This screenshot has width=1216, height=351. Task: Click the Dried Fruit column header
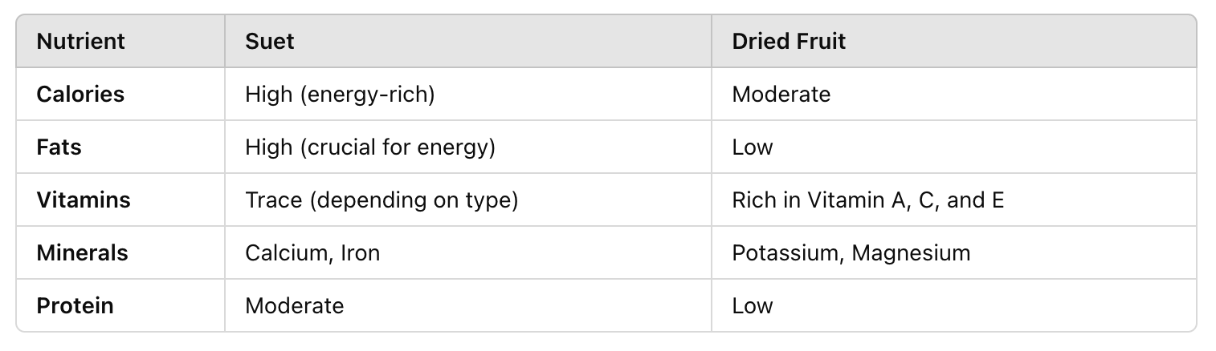click(x=789, y=41)
